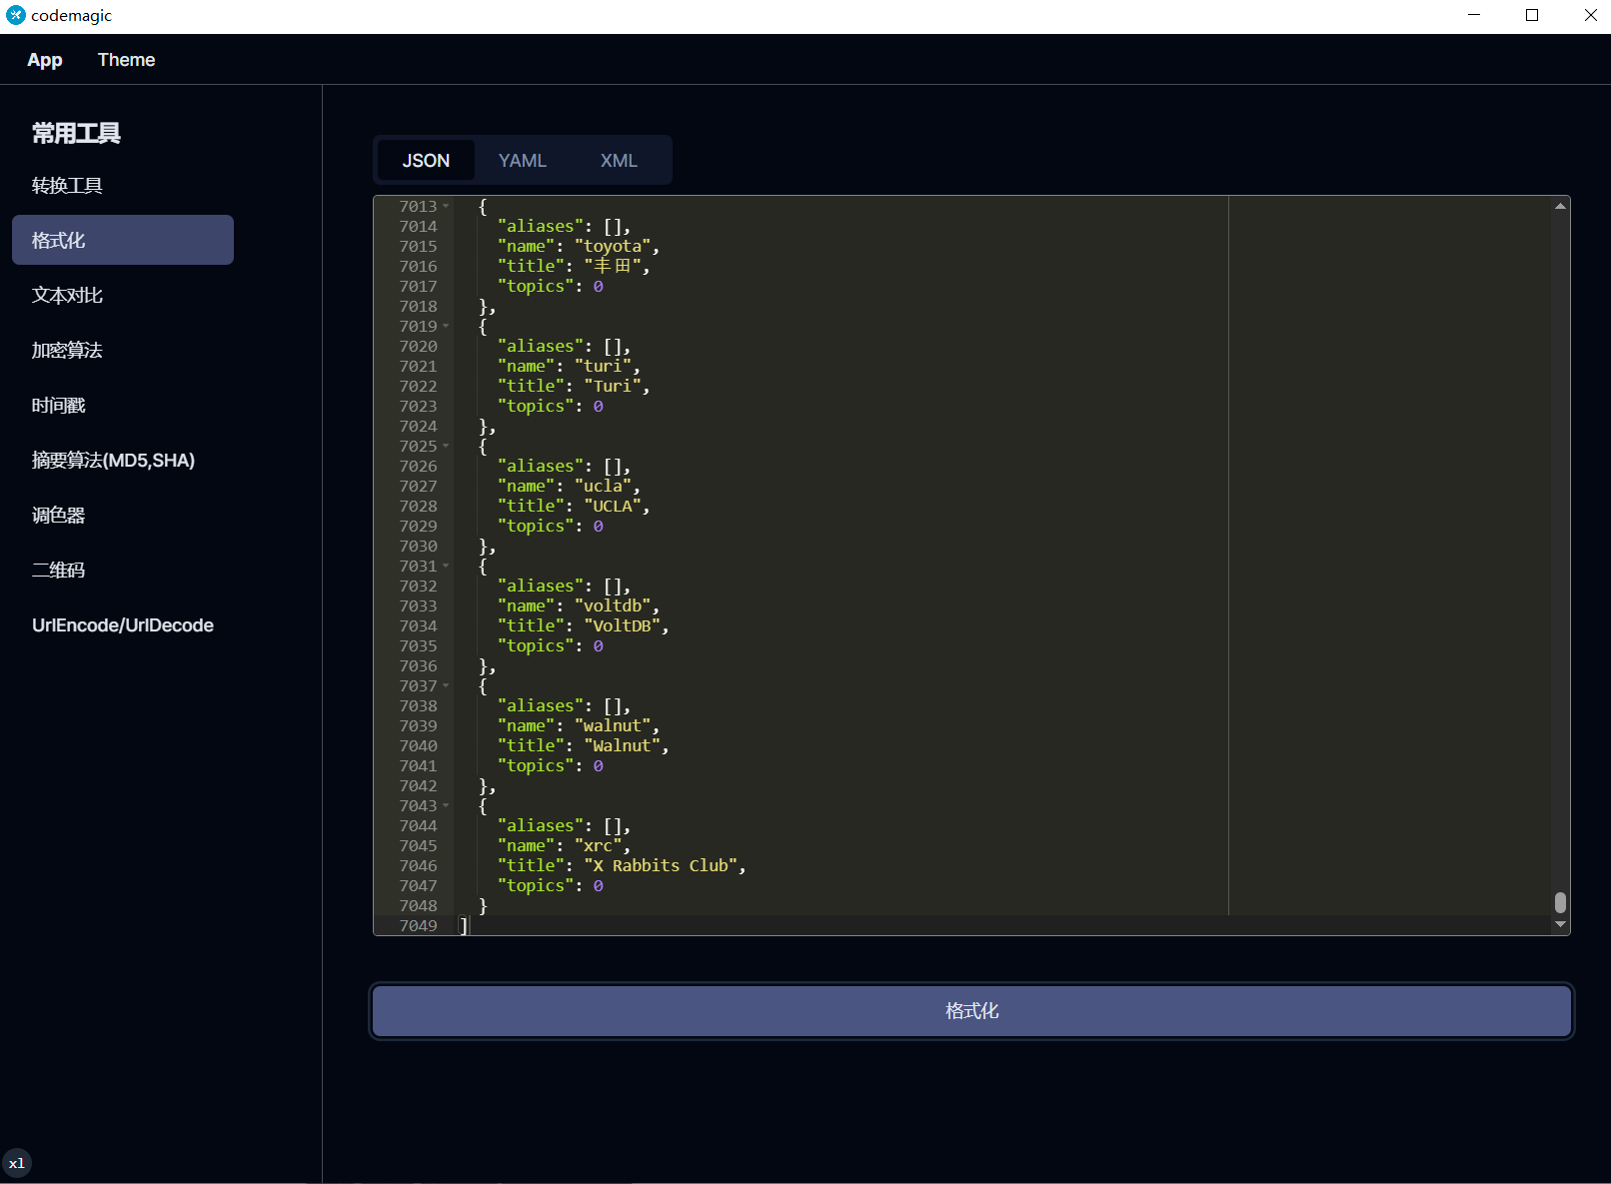The image size is (1611, 1184).
Task: Click the "aliases" key on line 7014
Action: (541, 227)
